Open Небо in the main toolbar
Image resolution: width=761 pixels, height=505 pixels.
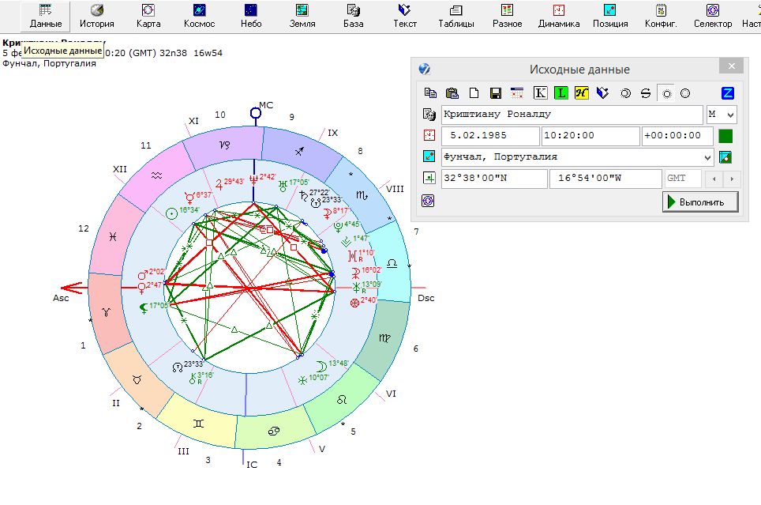tap(251, 16)
